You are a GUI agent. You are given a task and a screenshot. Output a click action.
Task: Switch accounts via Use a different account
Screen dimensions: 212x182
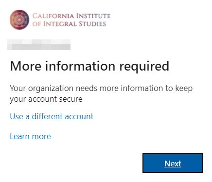click(x=52, y=116)
